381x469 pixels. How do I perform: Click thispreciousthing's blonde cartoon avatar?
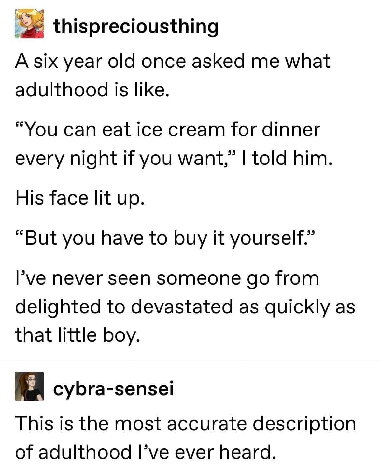click(x=29, y=24)
